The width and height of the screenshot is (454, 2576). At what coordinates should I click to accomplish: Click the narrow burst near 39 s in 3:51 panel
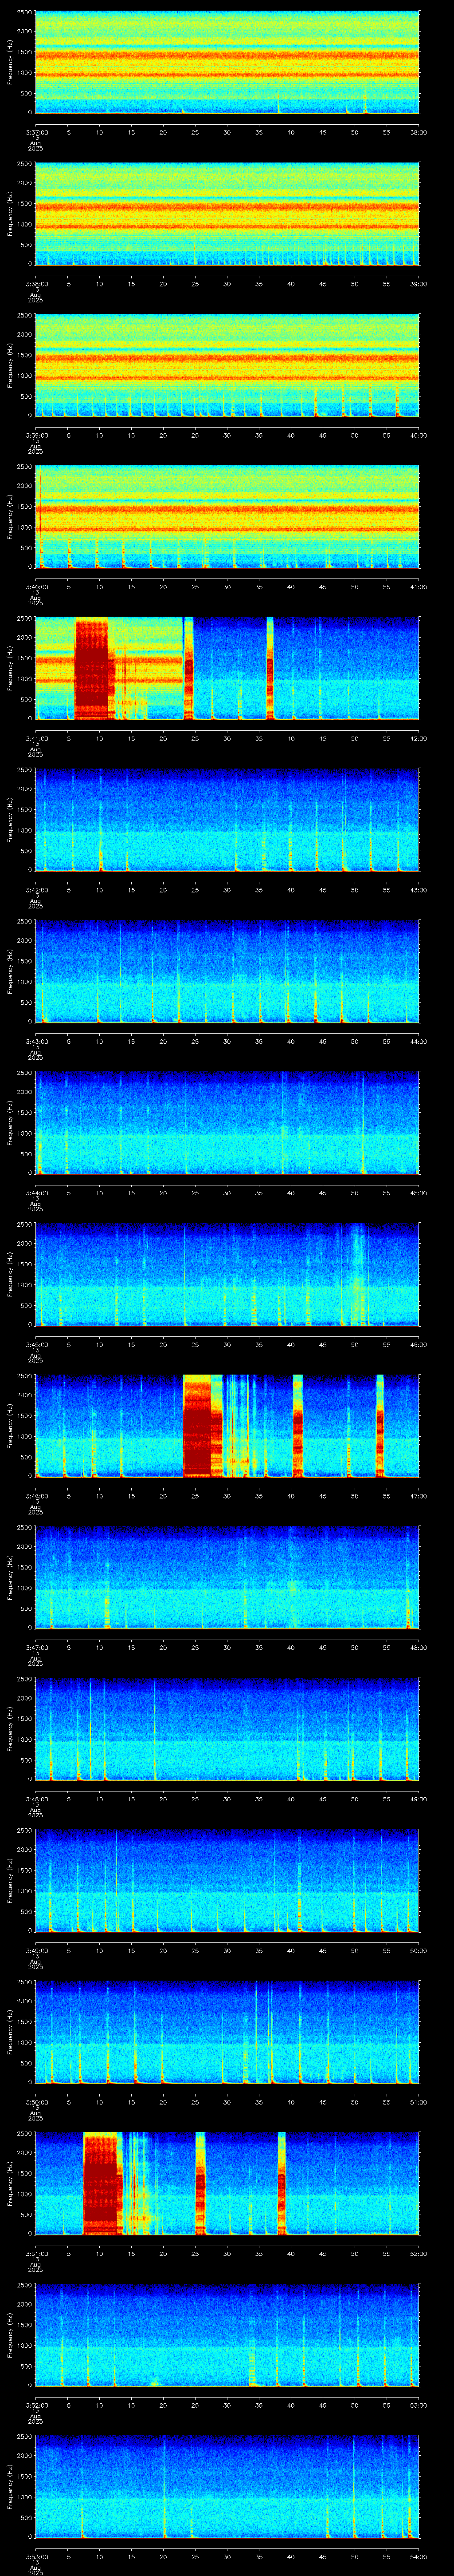pos(282,2184)
